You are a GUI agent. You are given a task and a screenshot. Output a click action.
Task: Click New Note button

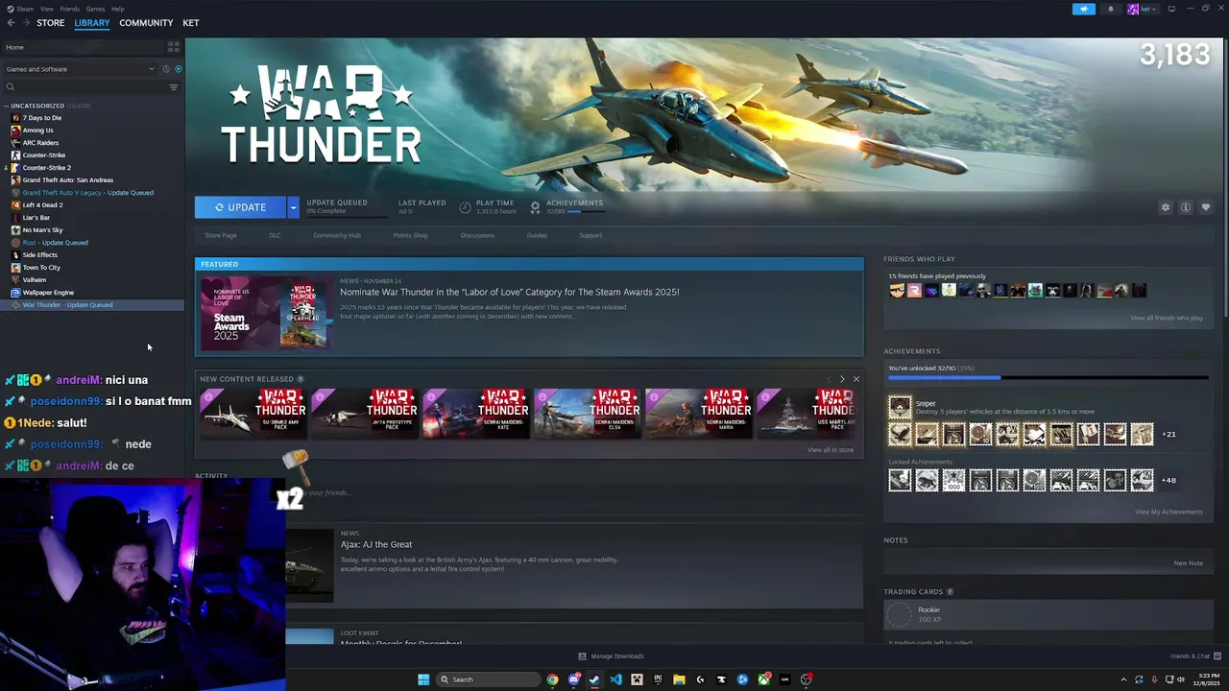[x=1188, y=563]
